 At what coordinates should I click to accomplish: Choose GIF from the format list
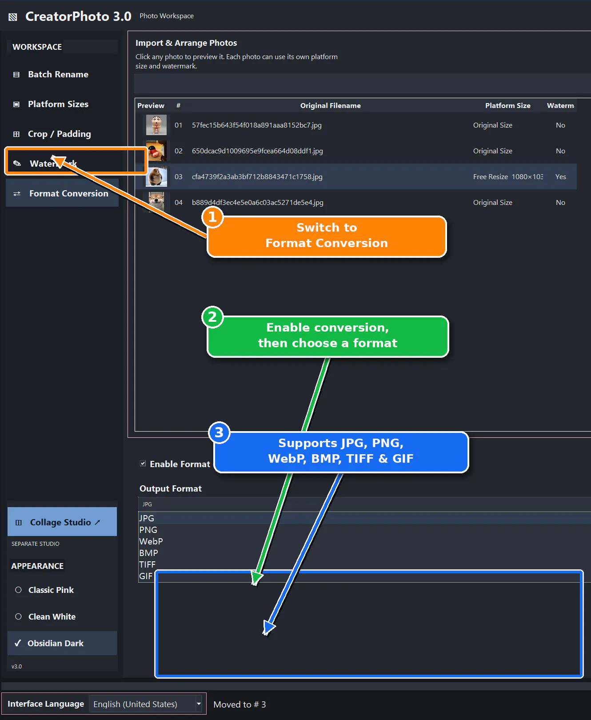click(x=364, y=576)
